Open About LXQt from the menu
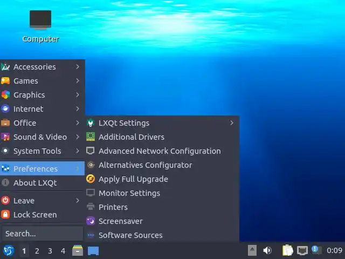Image resolution: width=345 pixels, height=259 pixels. [x=42, y=183]
